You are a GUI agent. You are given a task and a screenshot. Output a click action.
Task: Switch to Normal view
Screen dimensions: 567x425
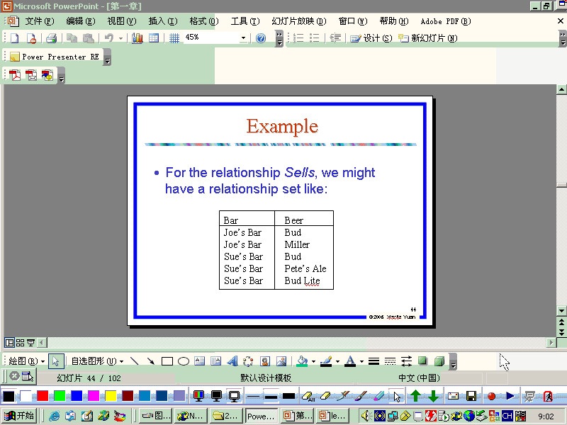click(x=9, y=342)
